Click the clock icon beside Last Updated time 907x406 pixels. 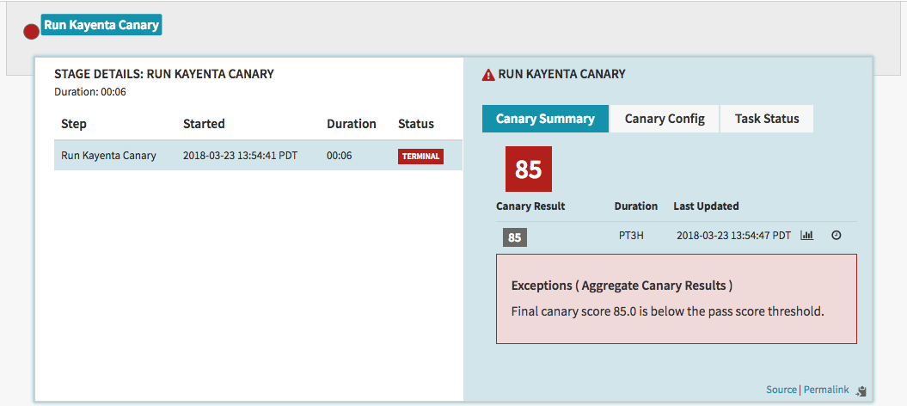point(836,236)
